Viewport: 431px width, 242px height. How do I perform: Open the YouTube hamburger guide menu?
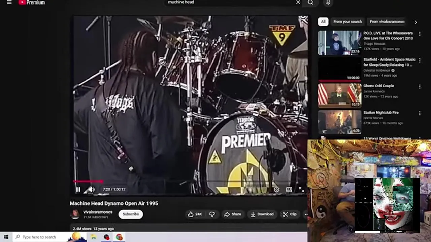tap(9, 2)
